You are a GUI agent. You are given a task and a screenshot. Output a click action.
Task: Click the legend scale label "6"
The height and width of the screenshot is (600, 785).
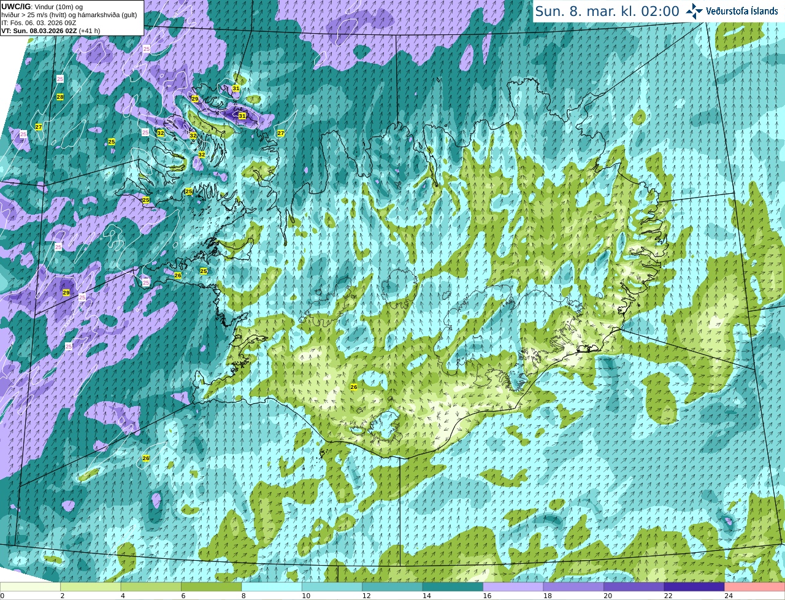[x=183, y=596]
